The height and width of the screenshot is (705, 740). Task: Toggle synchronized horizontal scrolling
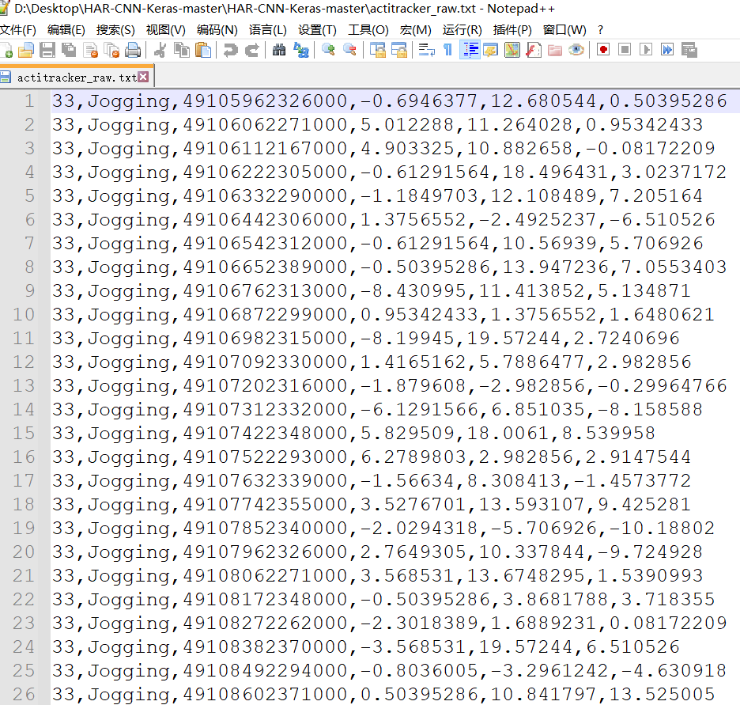tap(399, 50)
